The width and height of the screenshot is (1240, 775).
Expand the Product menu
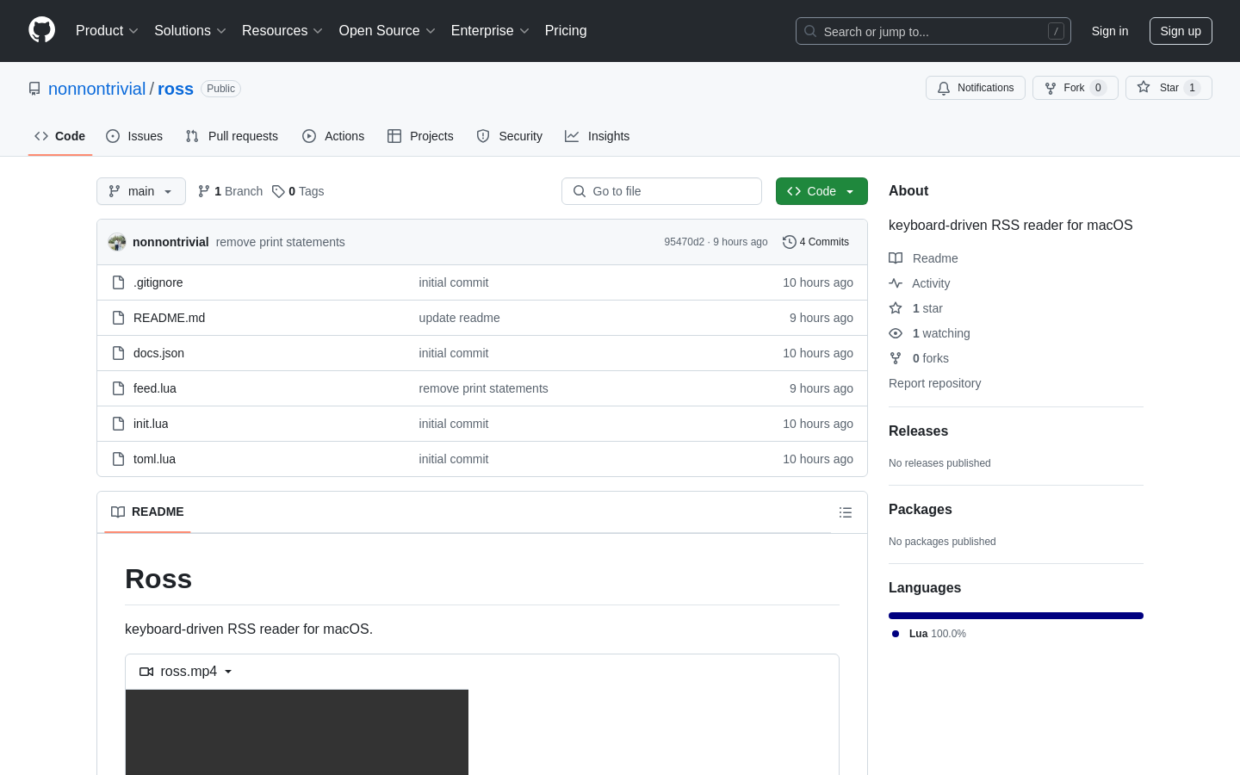[107, 31]
